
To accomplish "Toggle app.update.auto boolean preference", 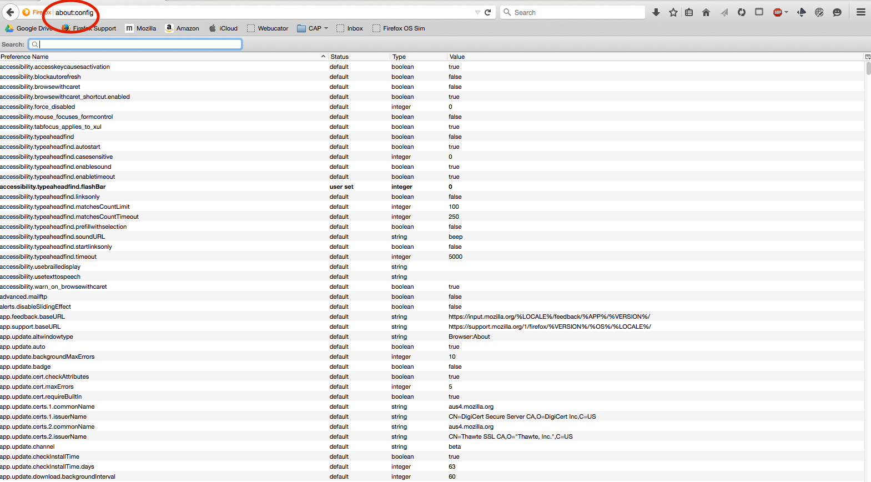I will pyautogui.click(x=23, y=347).
